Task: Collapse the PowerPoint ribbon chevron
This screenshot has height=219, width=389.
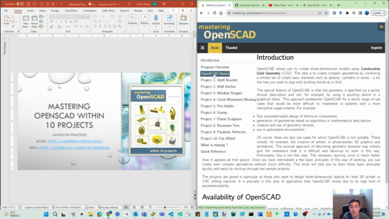Action: pos(194,32)
